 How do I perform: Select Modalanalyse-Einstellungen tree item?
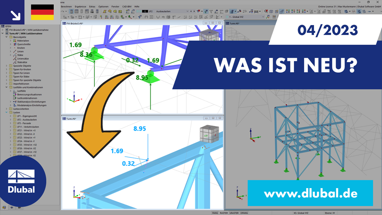point(32,105)
